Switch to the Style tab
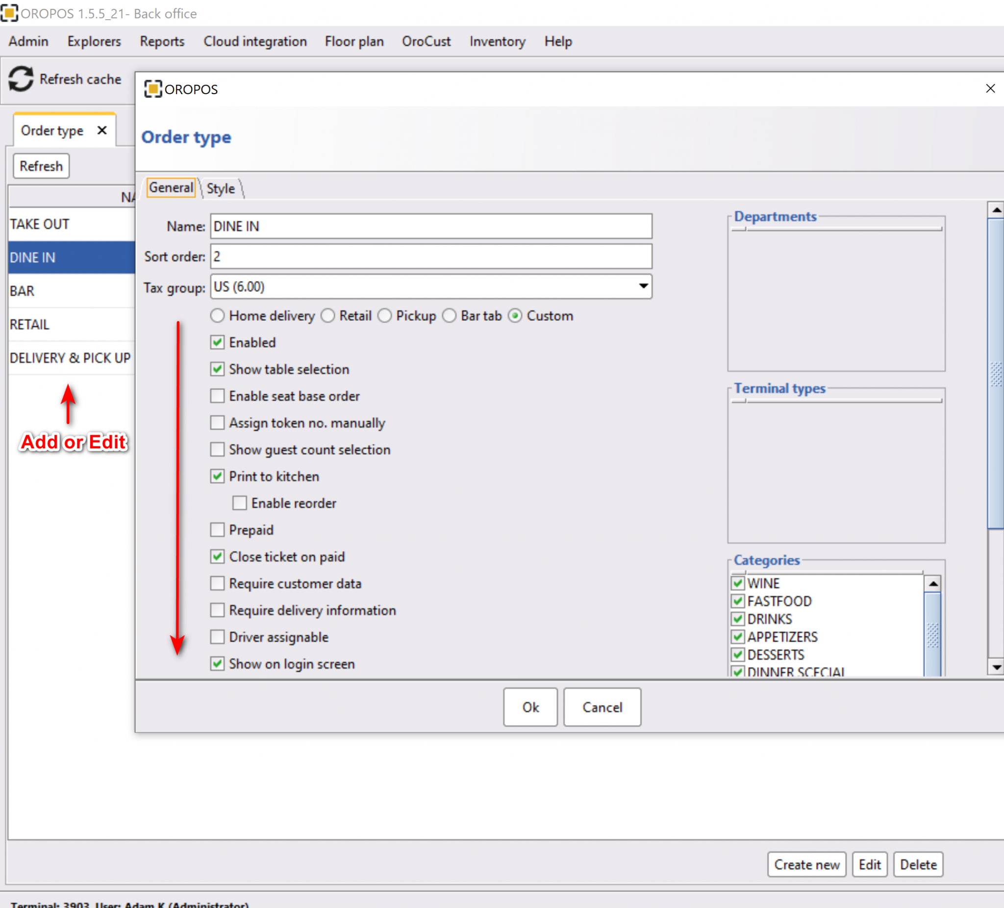The width and height of the screenshot is (1004, 908). pos(220,188)
